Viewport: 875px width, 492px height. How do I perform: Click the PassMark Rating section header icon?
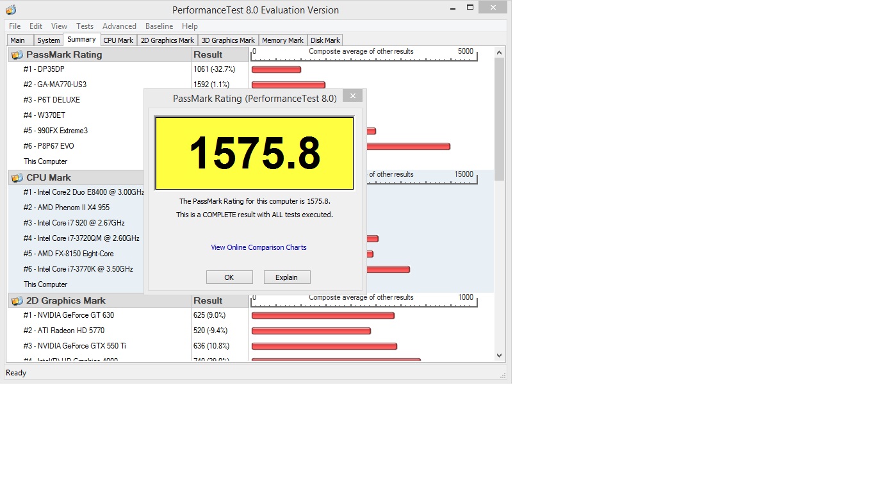click(17, 55)
